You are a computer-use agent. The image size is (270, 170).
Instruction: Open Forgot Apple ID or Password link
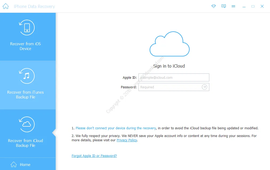pyautogui.click(x=94, y=156)
